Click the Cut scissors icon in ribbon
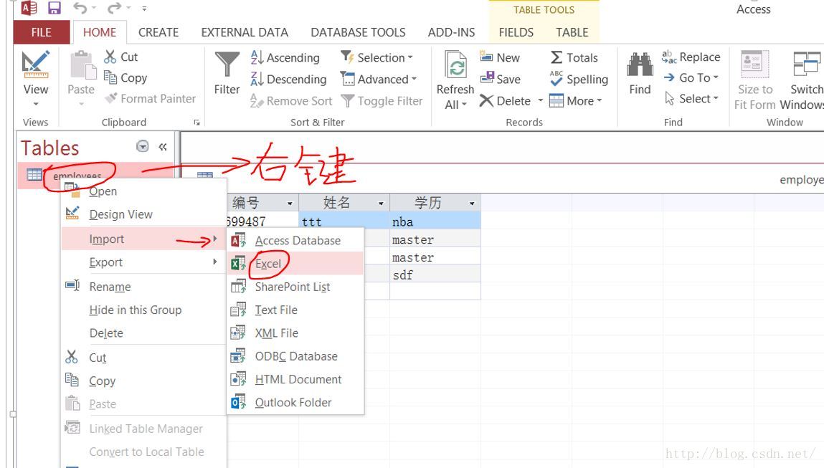Screen dimensions: 824x468 [x=110, y=57]
